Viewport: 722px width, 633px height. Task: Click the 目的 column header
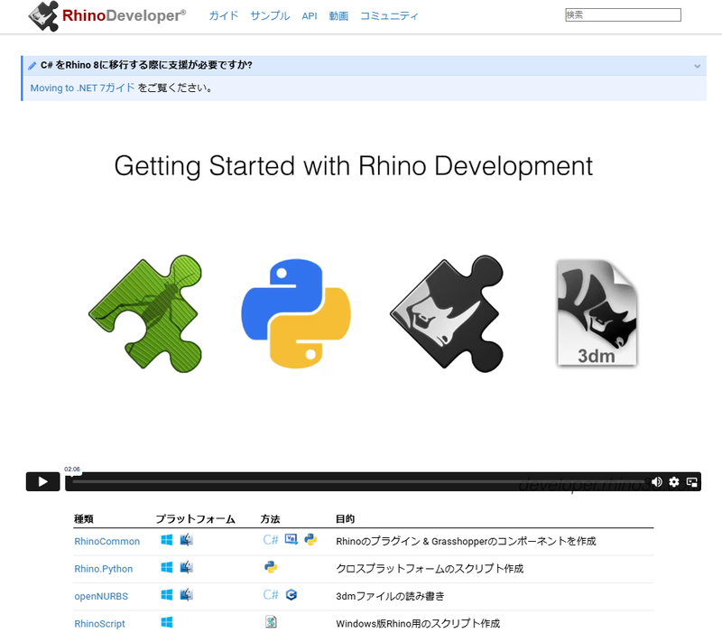(346, 519)
